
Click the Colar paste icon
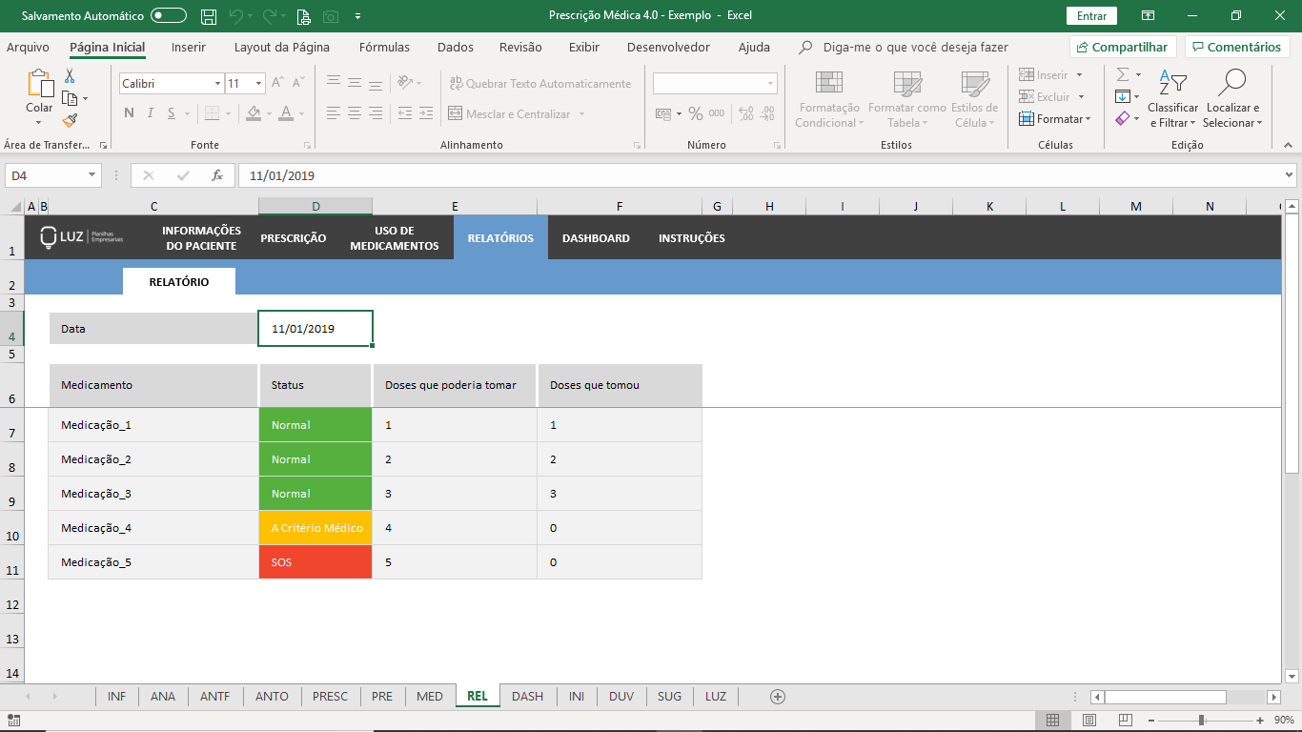pos(39,84)
